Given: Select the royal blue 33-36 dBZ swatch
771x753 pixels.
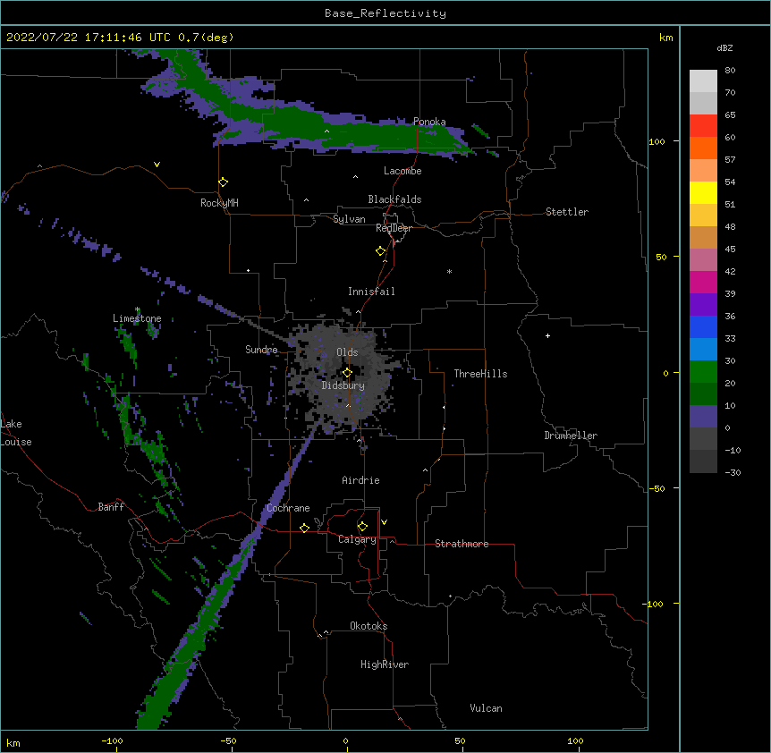Looking at the screenshot, I should pos(703,326).
